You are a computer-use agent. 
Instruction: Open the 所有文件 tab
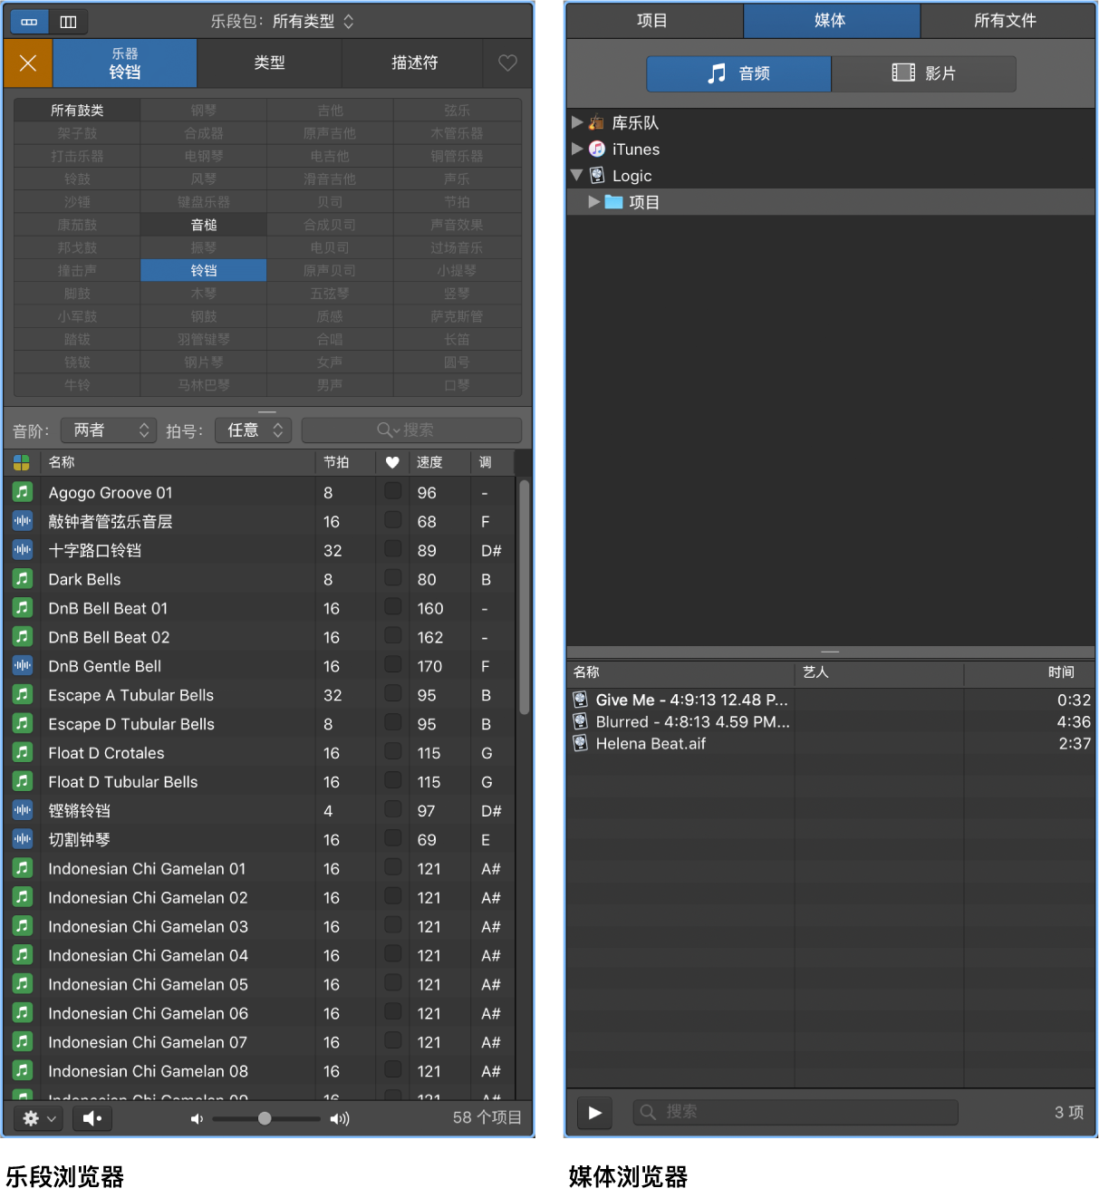pos(1007,21)
